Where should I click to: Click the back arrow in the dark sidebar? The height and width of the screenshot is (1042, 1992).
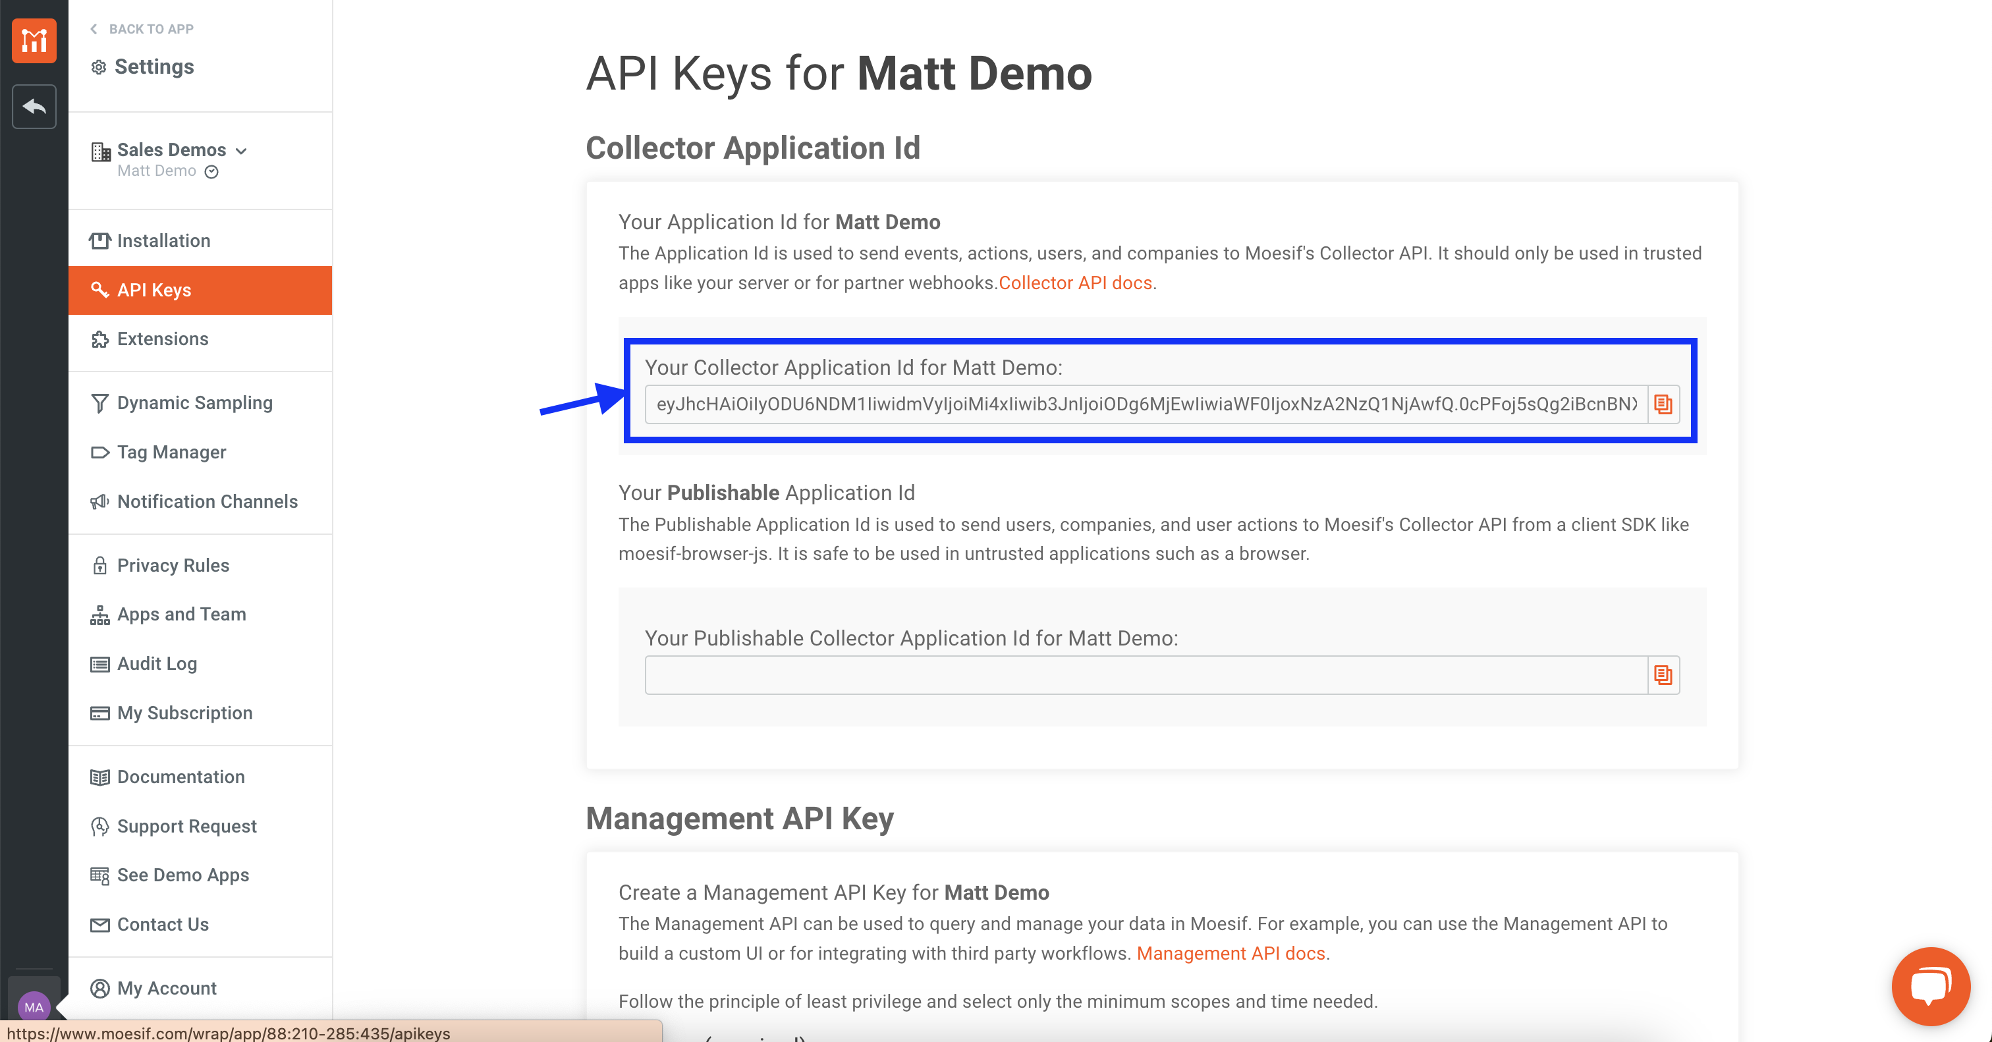pyautogui.click(x=34, y=106)
